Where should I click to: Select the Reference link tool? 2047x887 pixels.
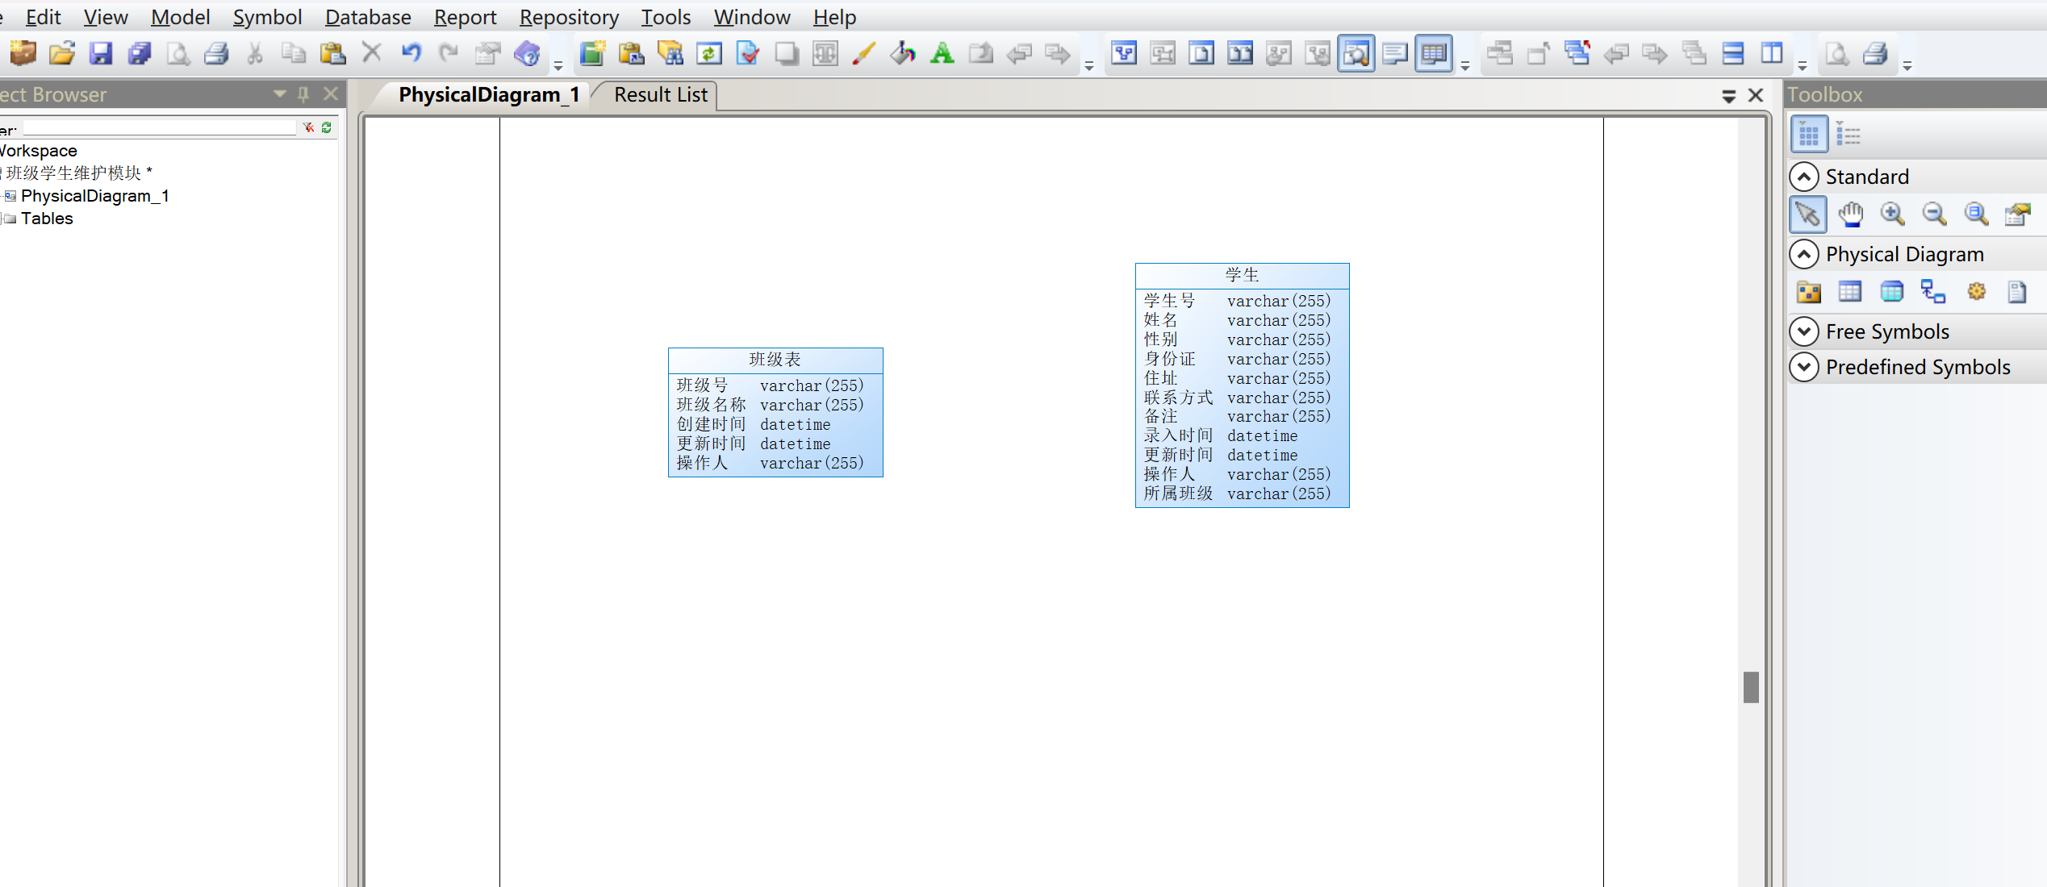coord(1933,292)
